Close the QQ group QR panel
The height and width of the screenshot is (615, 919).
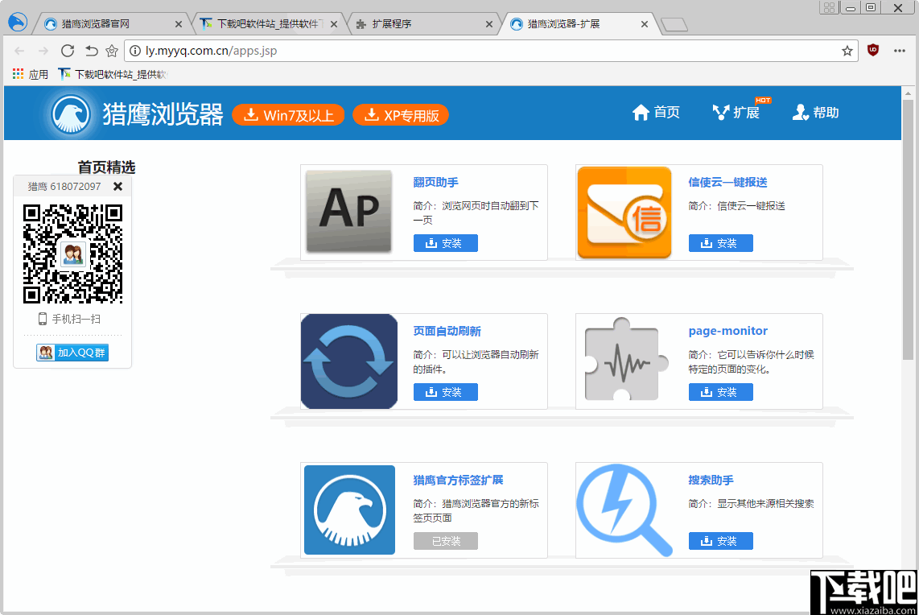pyautogui.click(x=117, y=187)
